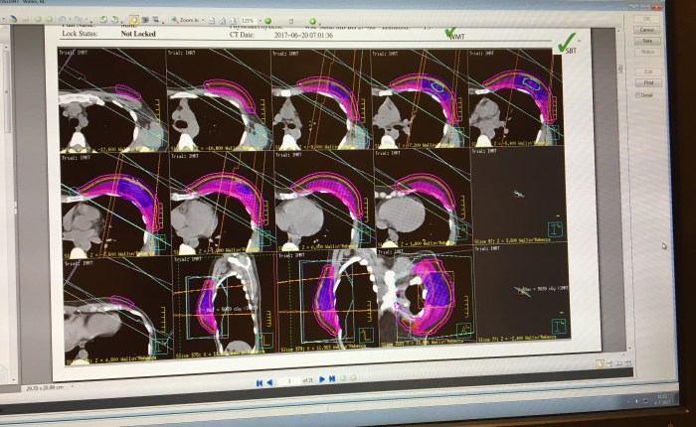
Task: Click the WMT checkmark label
Action: pos(455,34)
